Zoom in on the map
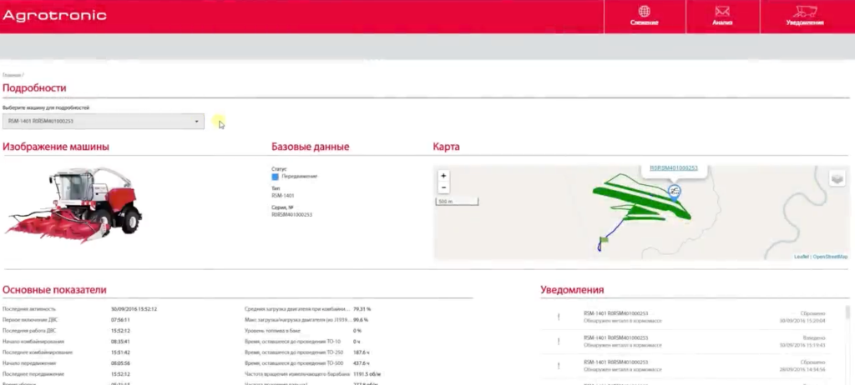 point(443,176)
